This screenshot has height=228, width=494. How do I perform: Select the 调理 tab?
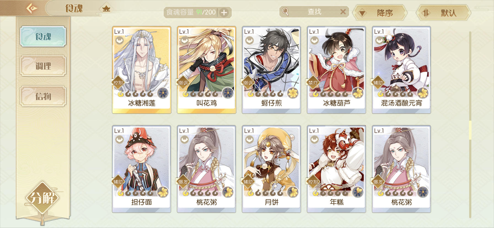(x=43, y=66)
